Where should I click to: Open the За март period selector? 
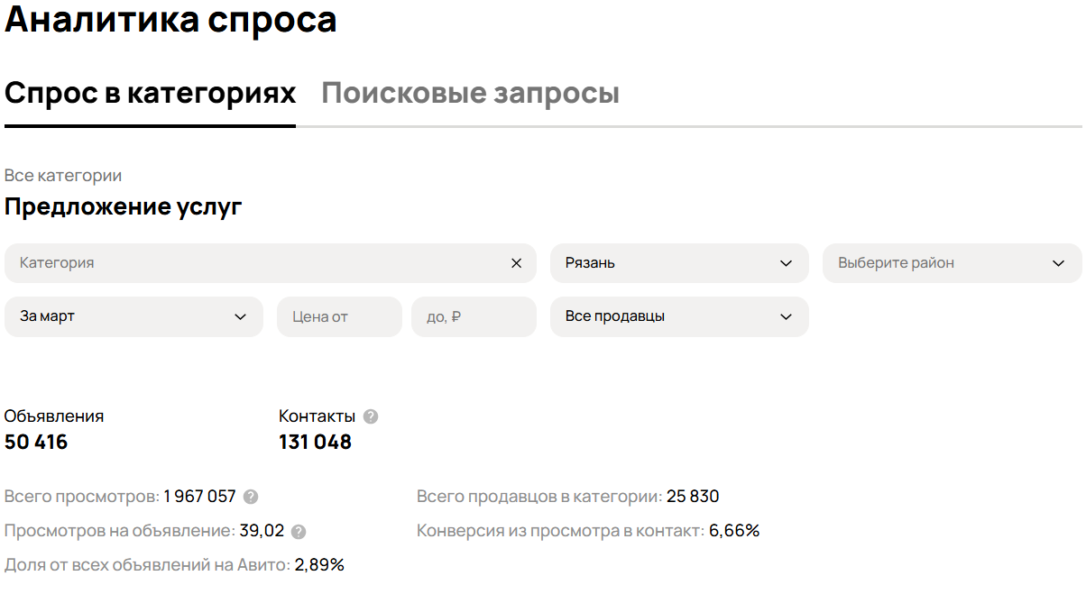[x=133, y=317]
